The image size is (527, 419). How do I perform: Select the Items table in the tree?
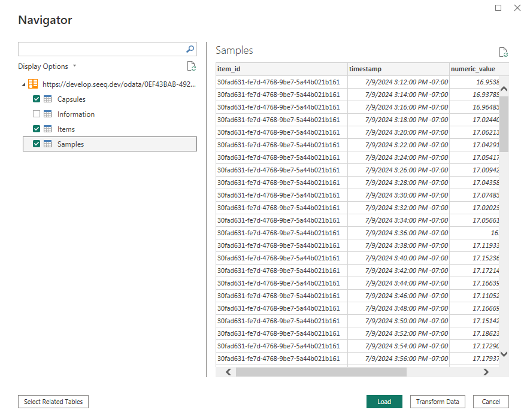pos(66,129)
